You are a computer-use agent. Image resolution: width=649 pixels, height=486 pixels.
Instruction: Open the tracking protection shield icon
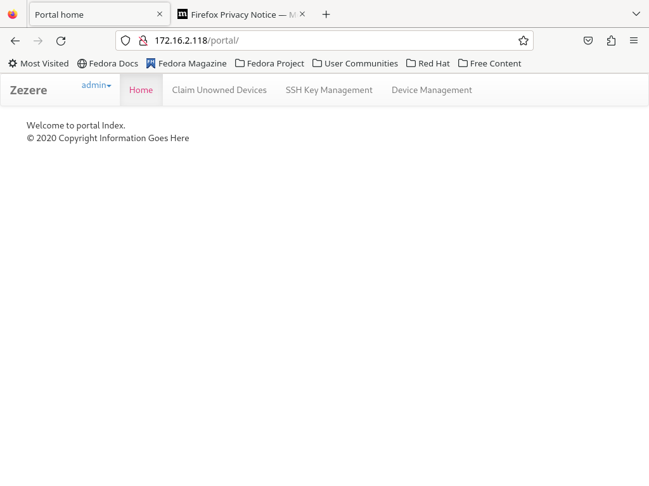click(x=125, y=40)
